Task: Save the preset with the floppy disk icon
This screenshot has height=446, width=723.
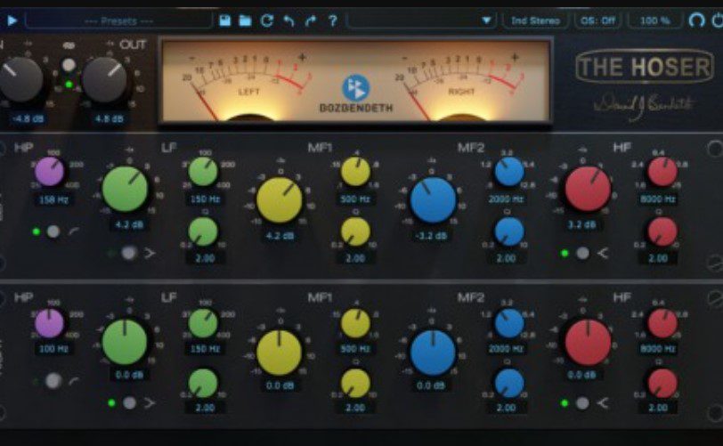Action: 224,20
